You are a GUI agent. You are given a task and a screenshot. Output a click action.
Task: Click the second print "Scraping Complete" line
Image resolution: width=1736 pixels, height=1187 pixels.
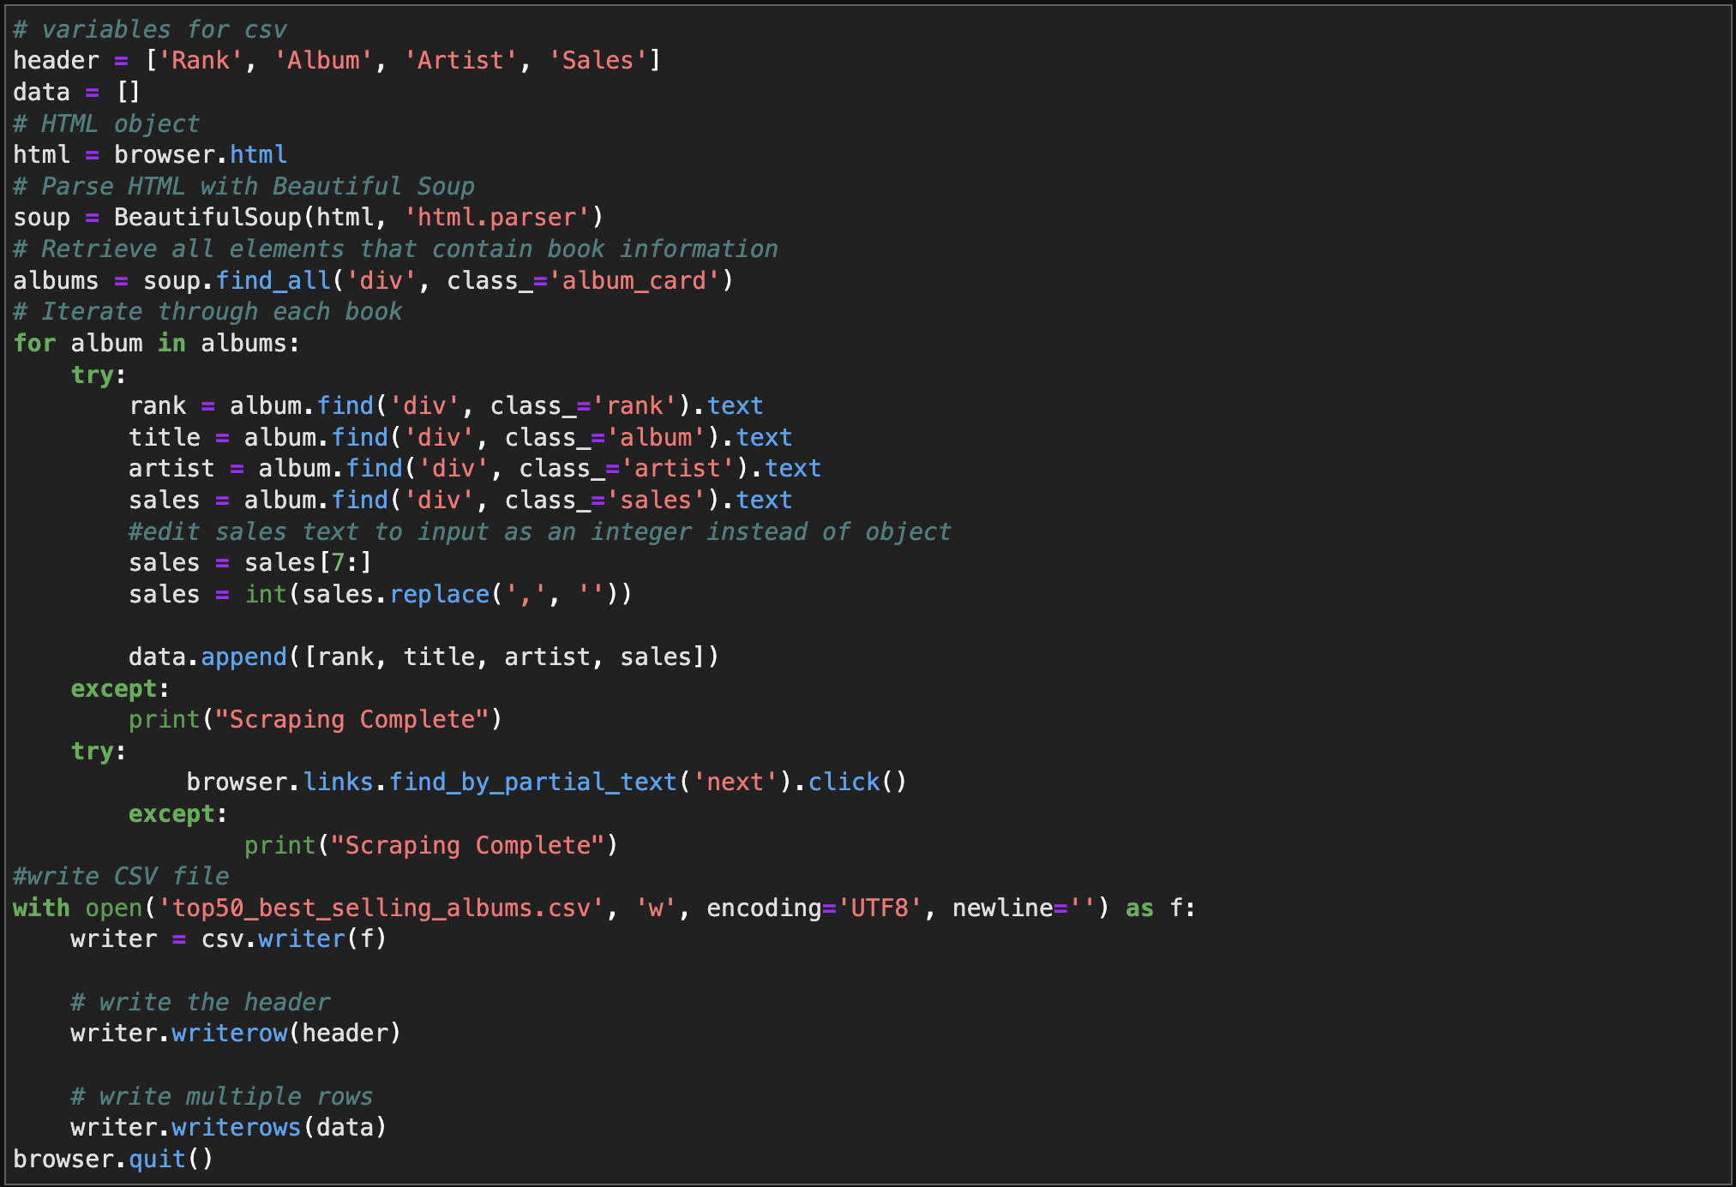(431, 846)
